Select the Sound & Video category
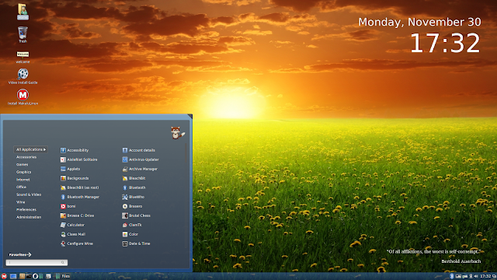The width and height of the screenshot is (497, 280). tap(29, 194)
